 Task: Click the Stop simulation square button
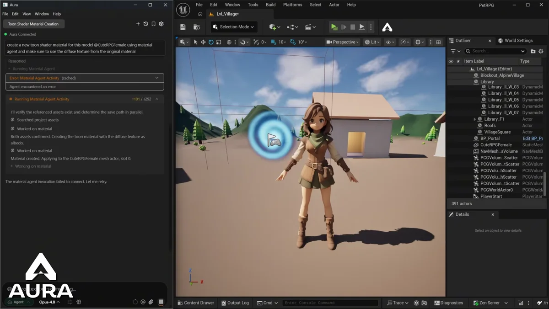(353, 27)
